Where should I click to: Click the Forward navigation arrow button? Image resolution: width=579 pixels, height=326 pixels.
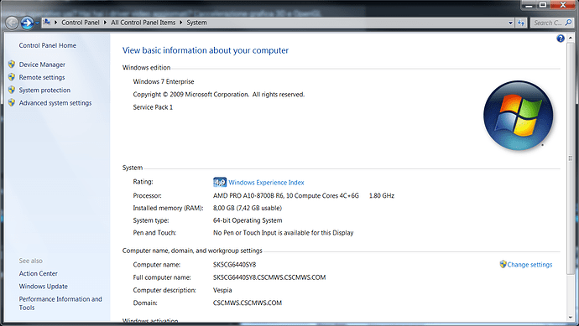27,23
